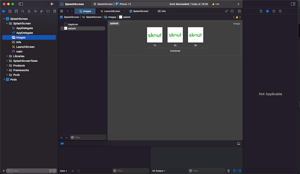This screenshot has height=174, width=300.
Task: Select the 2x skout splash image
Action: pyautogui.click(x=175, y=35)
